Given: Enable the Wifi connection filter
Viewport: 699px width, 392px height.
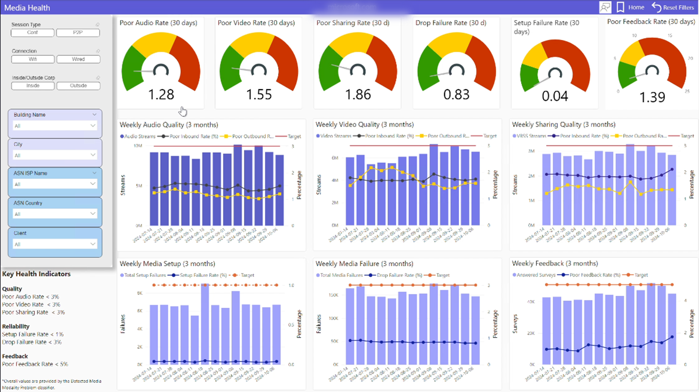Looking at the screenshot, I should (x=32, y=59).
